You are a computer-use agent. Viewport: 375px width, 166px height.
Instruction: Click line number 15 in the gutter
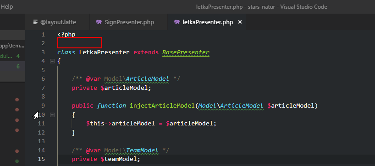pos(41,159)
